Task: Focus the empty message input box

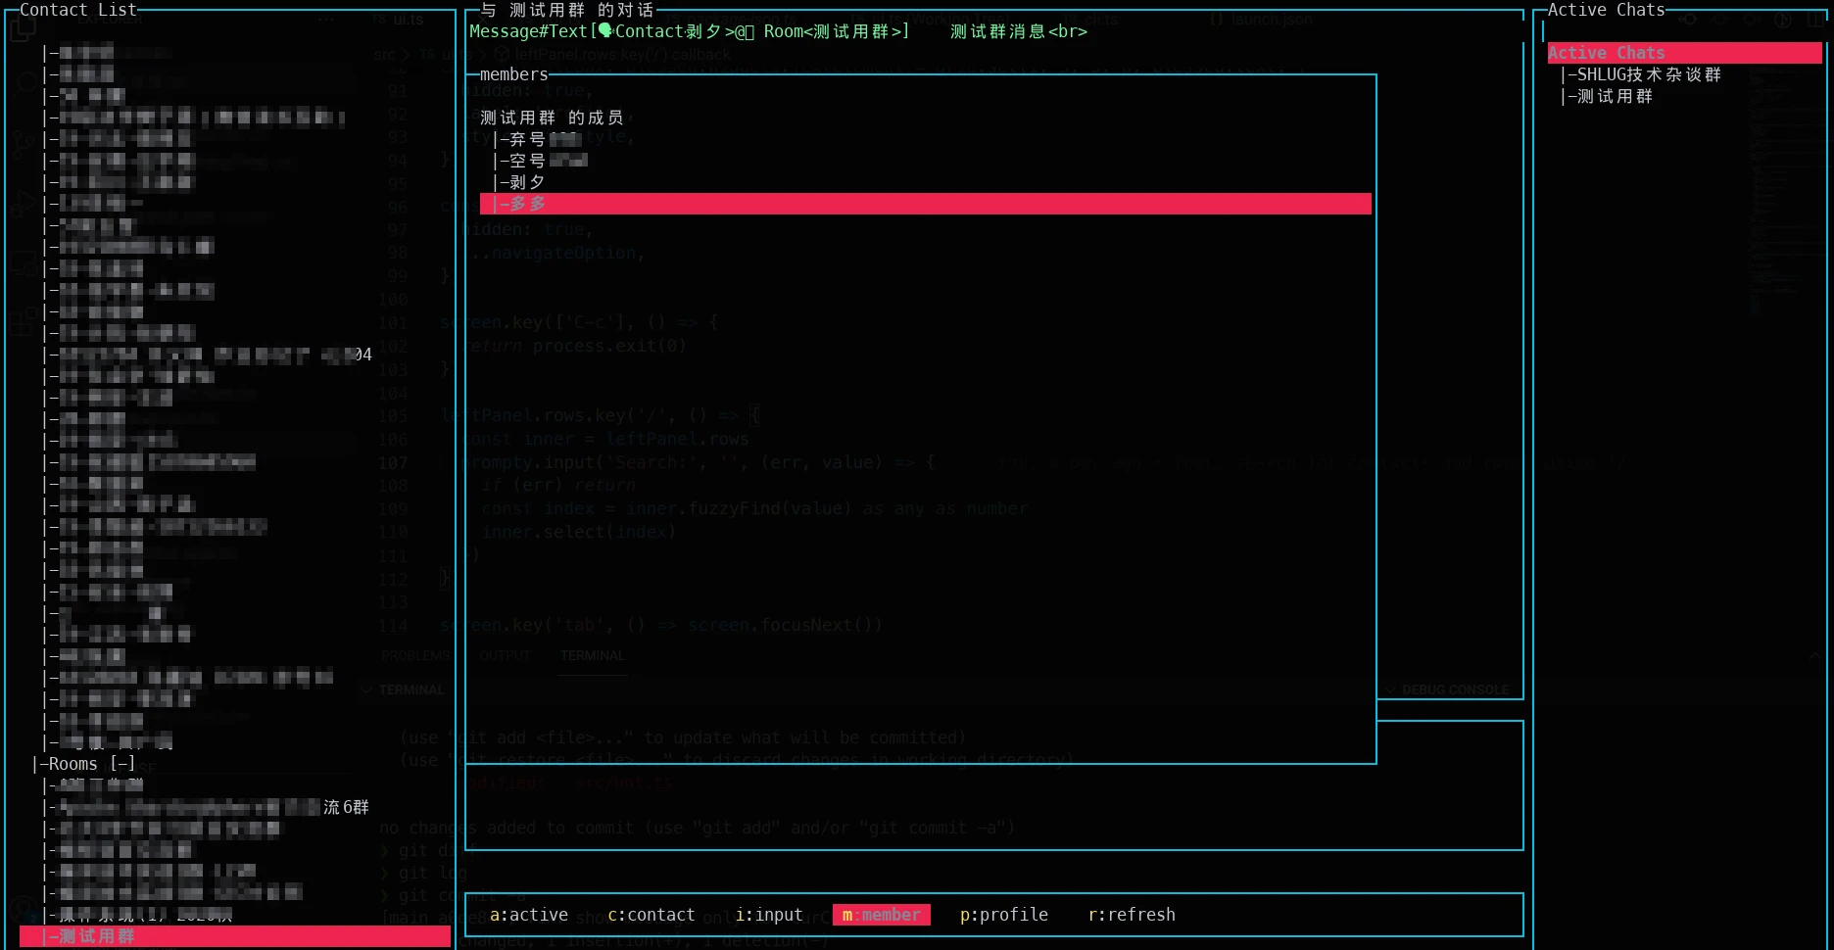Action: click(x=1450, y=785)
